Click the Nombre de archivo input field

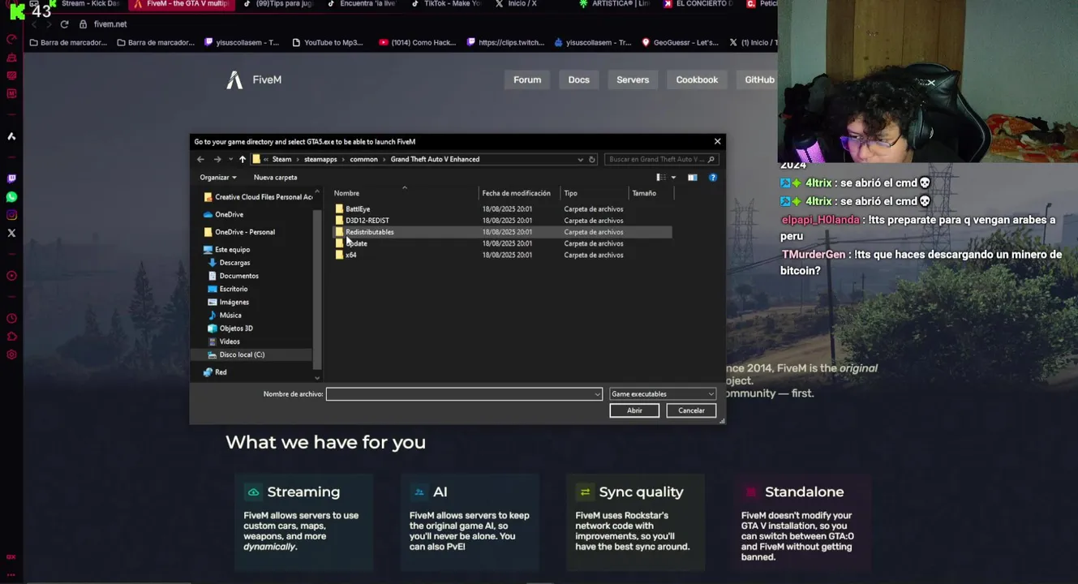[x=460, y=394]
